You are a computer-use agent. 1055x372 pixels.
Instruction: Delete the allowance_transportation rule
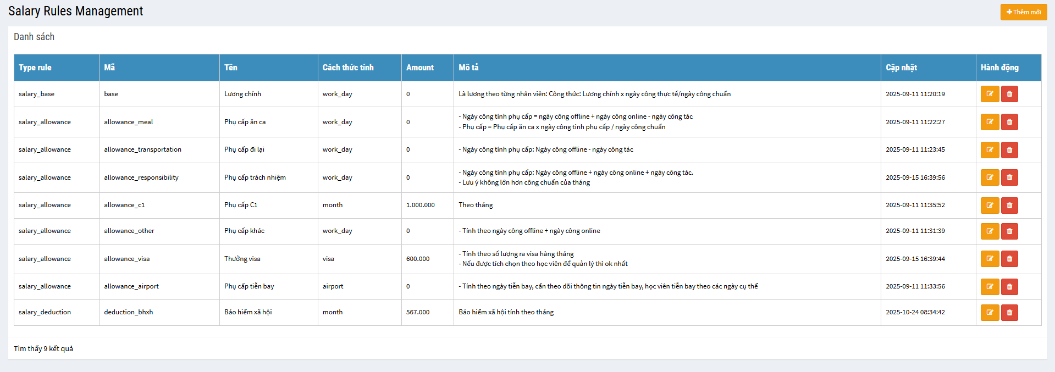(x=1009, y=150)
